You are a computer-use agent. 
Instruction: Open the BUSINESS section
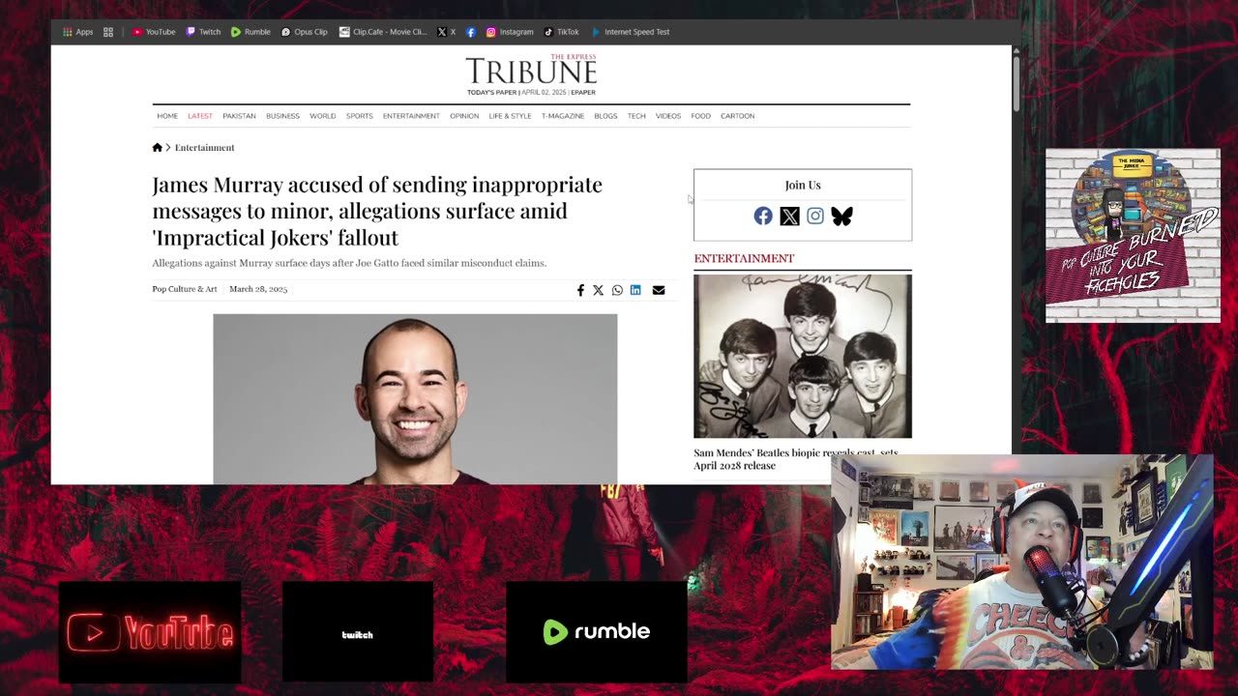point(282,116)
